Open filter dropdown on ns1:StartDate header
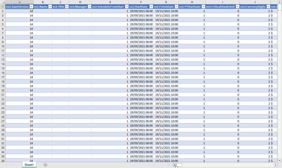The image size is (282, 168). coord(151,7)
